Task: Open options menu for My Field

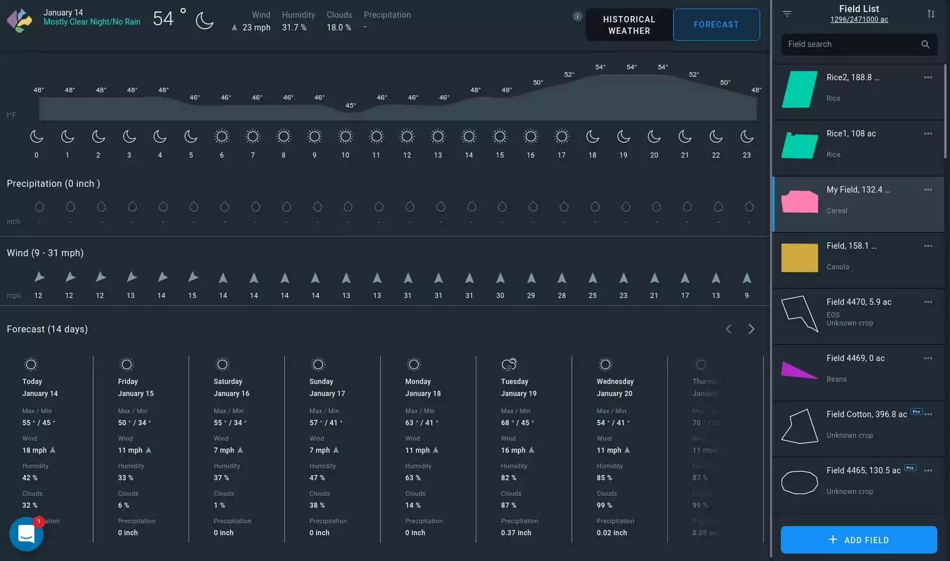Action: click(928, 190)
